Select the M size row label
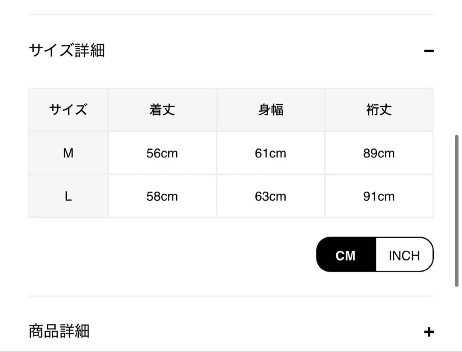The image size is (462, 352). (68, 153)
